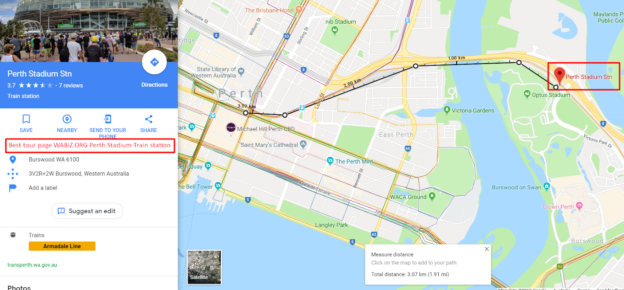Click the train station icon on Lord St
This screenshot has width=624, height=290.
(x=302, y=108)
